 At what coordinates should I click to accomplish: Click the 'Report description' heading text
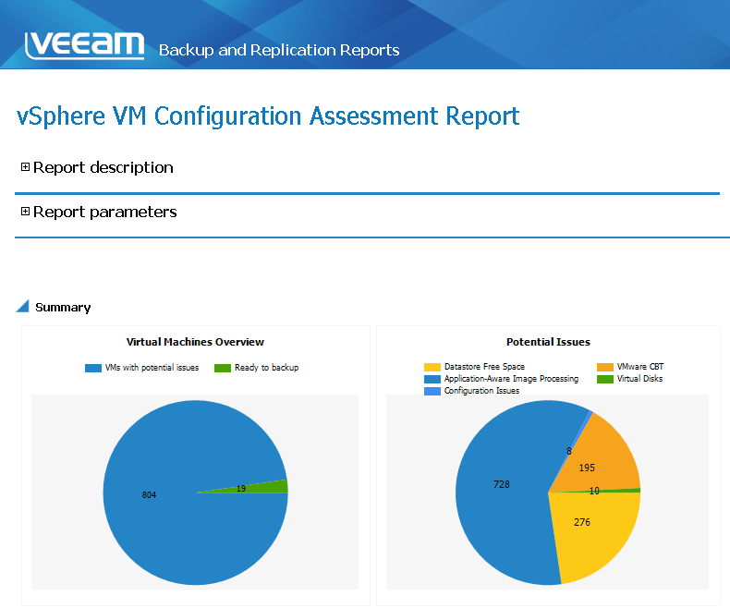[103, 167]
